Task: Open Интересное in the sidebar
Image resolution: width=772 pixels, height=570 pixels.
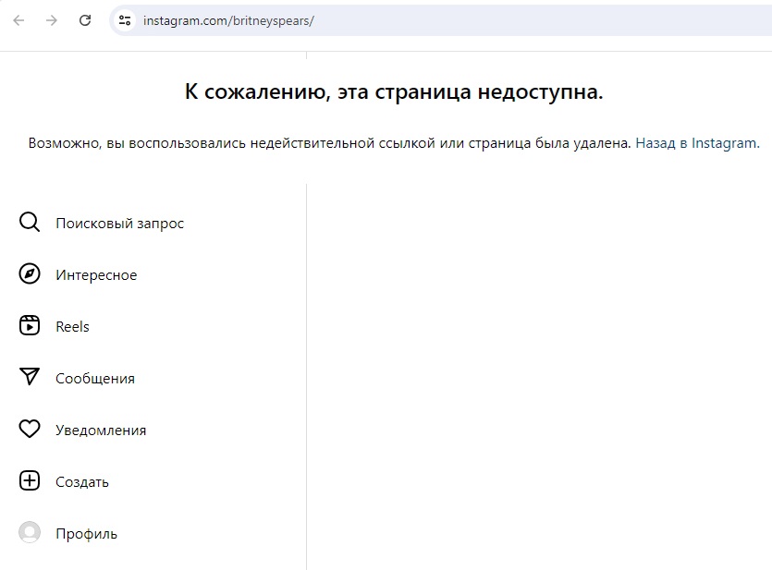Action: 96,275
